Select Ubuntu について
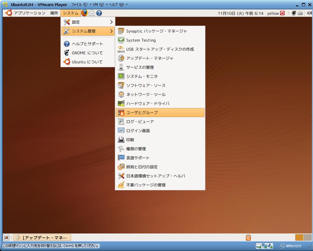 coord(88,62)
